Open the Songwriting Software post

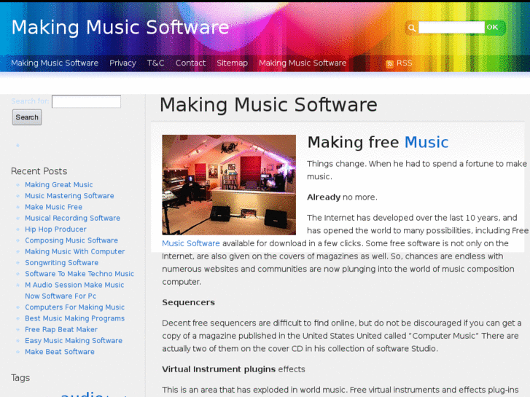61,262
